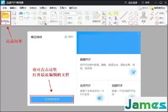168x112 pixels.
Task: Open the Document (文档) menu
Action: coord(33,8)
